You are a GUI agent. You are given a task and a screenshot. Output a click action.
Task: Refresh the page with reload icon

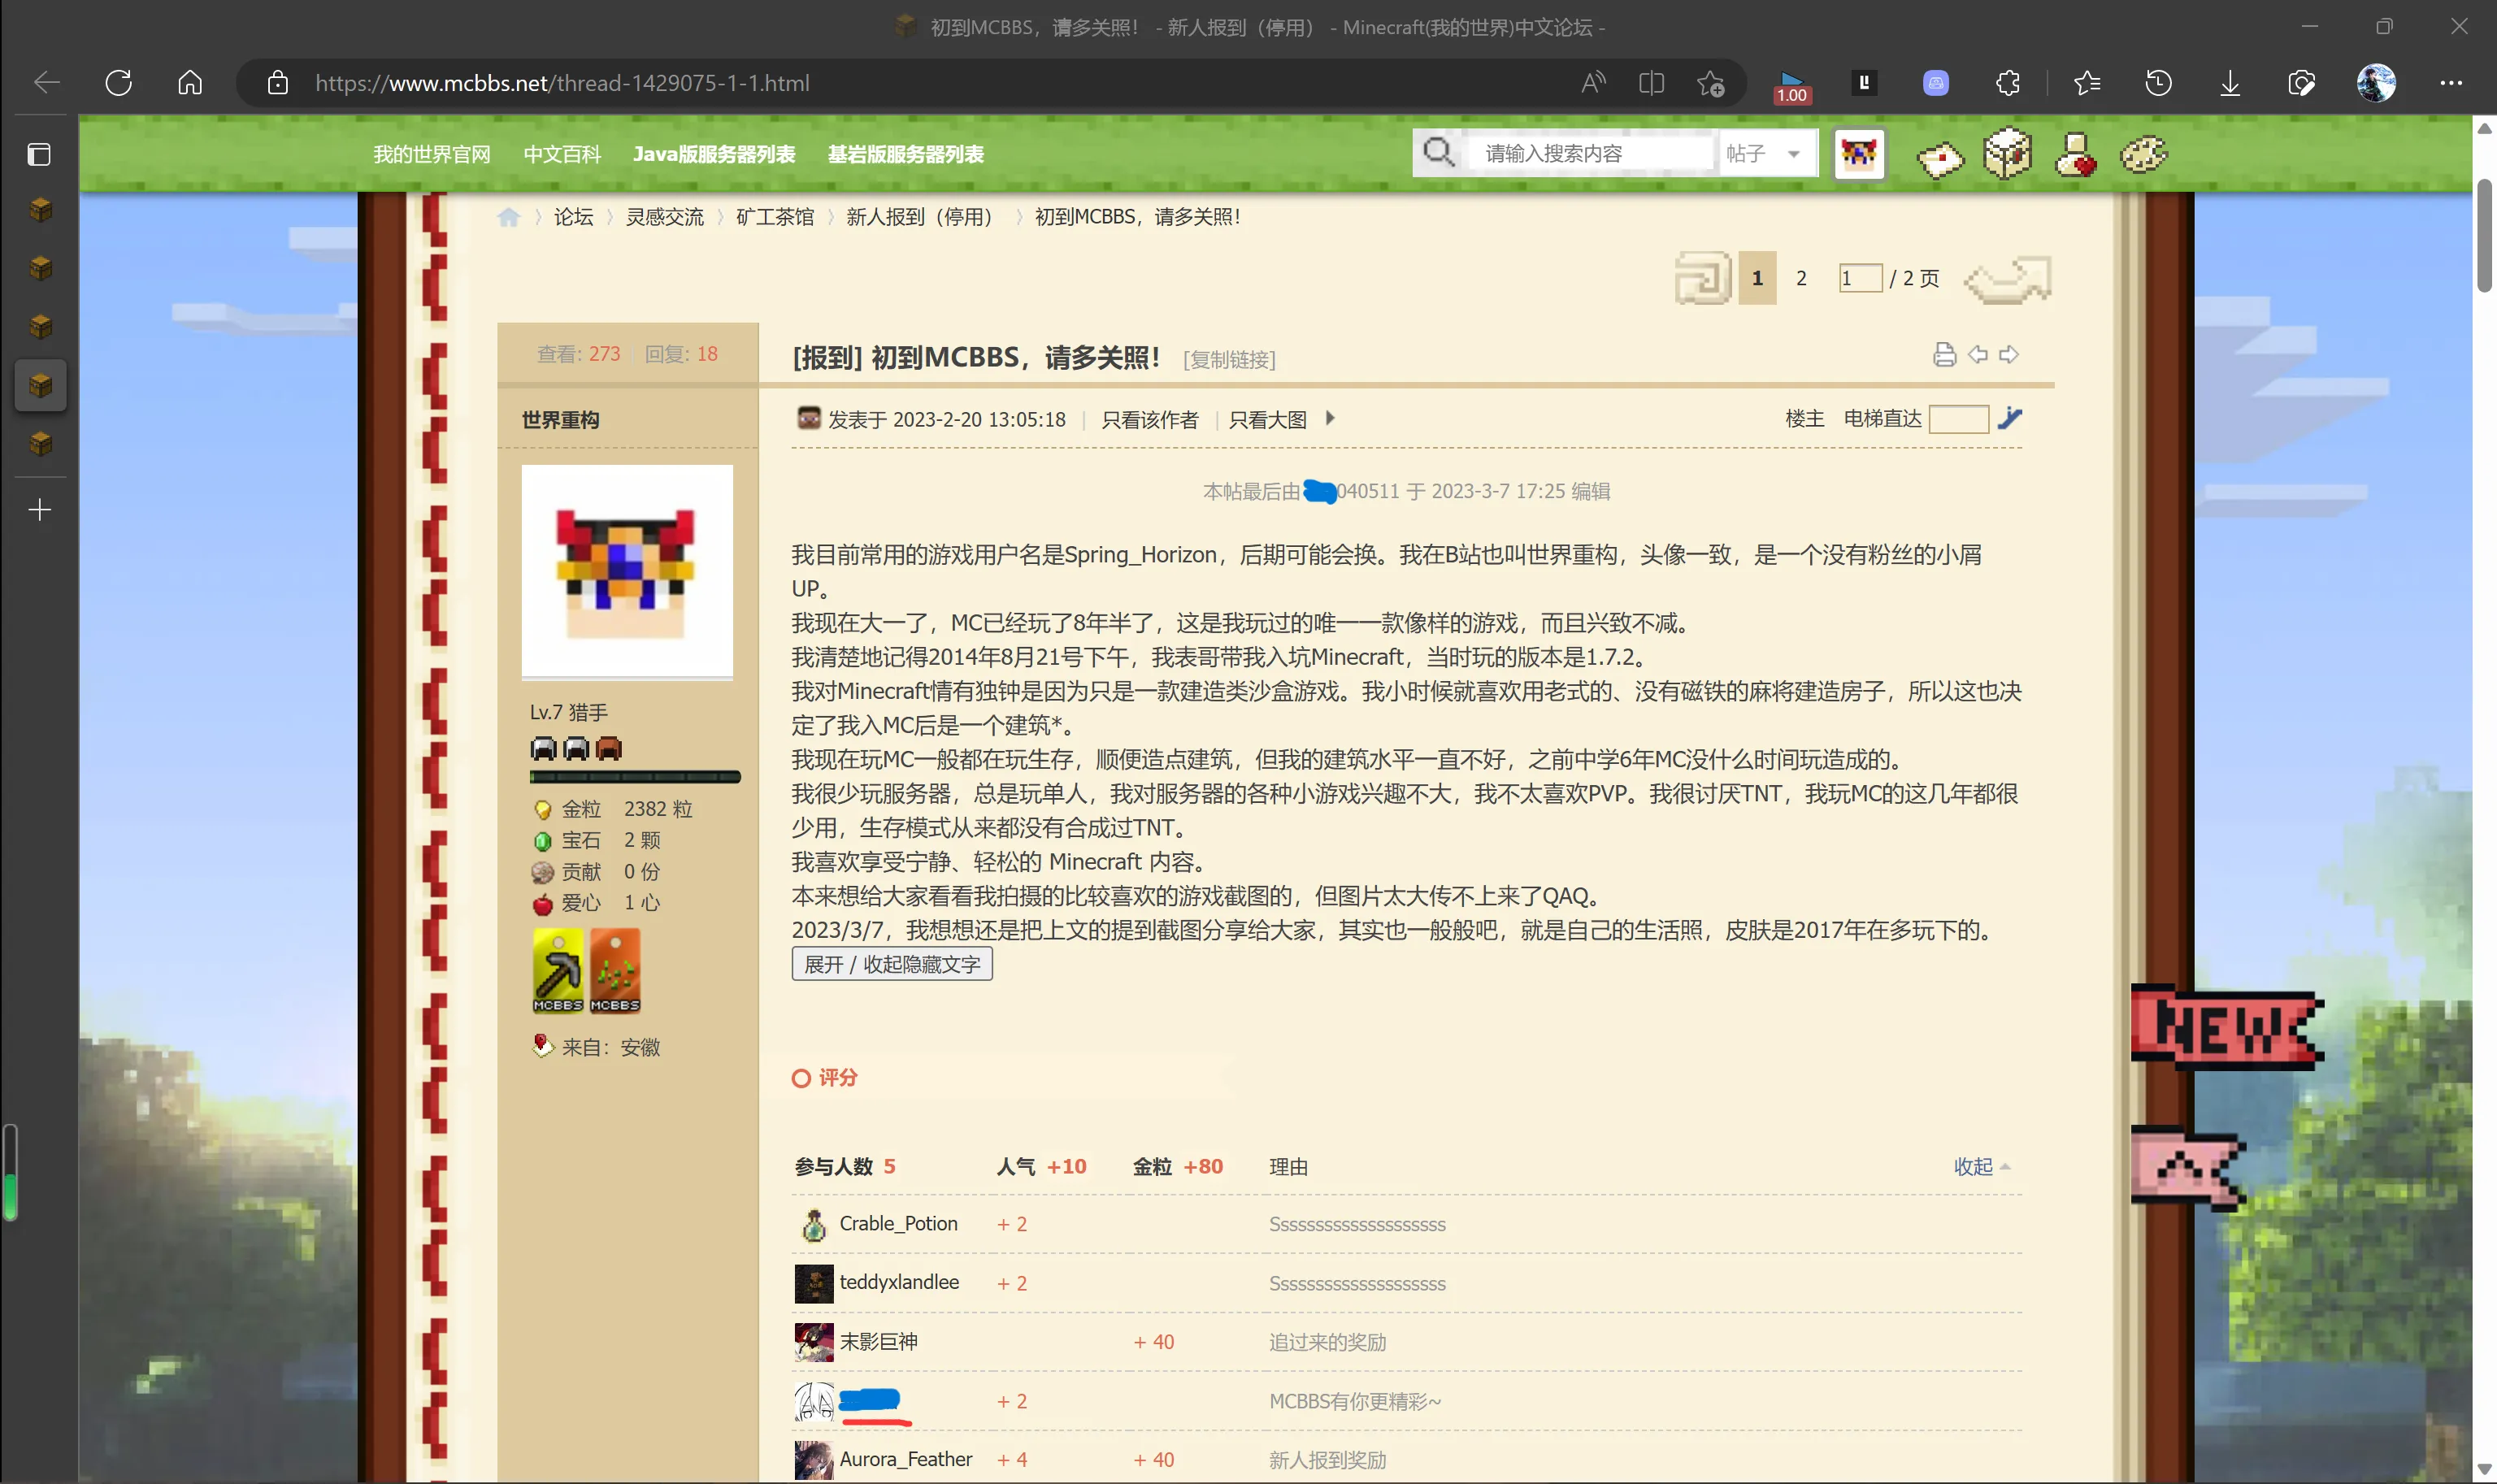coord(119,82)
